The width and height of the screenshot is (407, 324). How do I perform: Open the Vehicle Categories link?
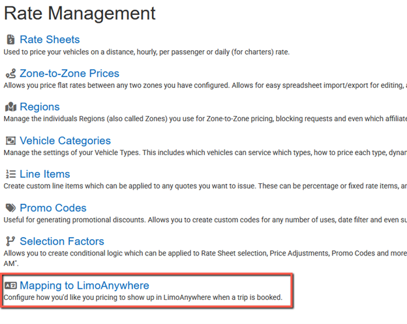pos(65,141)
